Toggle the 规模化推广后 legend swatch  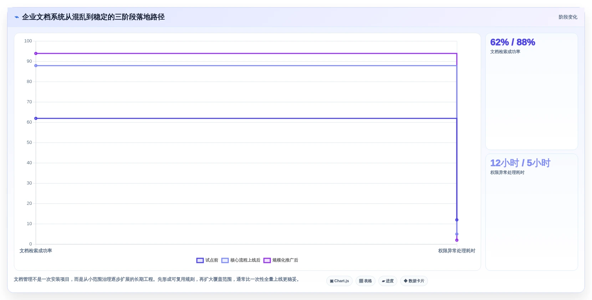[x=267, y=260]
